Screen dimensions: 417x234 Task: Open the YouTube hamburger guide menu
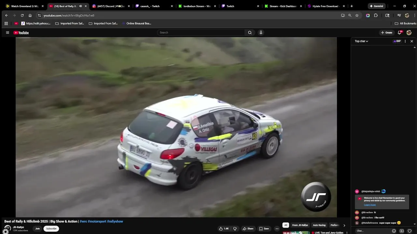[7, 32]
